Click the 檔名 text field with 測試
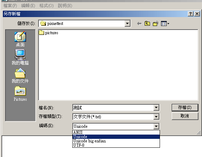 point(113,108)
